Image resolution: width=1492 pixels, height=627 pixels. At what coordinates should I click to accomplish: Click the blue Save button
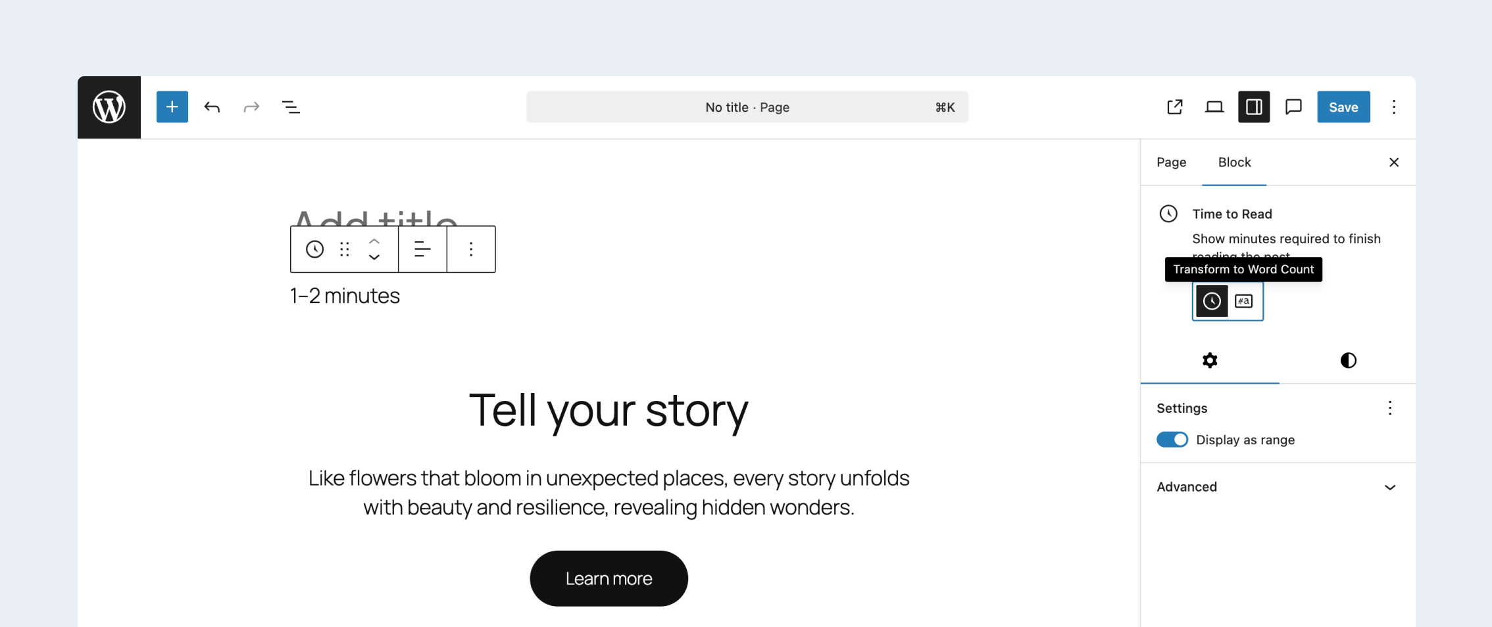1343,107
